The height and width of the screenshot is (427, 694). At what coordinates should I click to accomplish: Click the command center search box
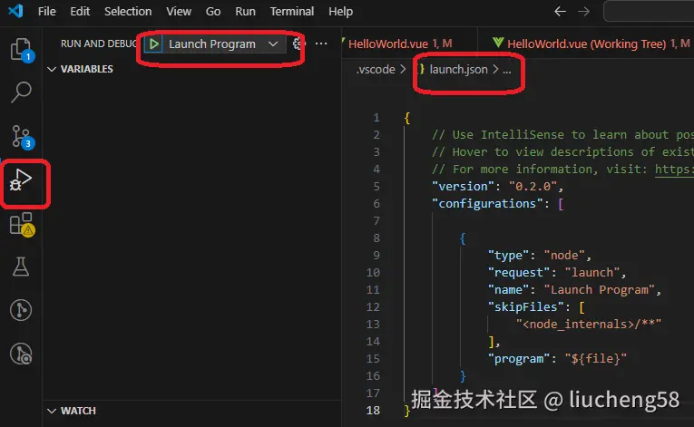pos(649,11)
